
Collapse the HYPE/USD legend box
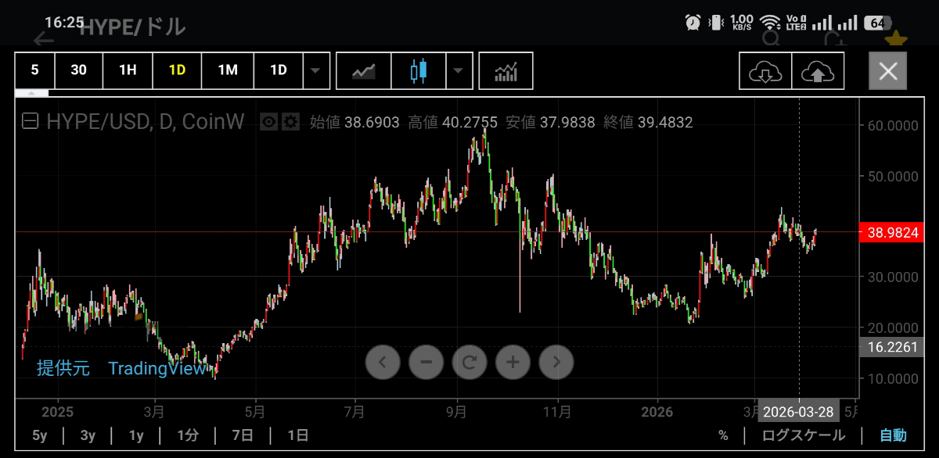tap(31, 122)
